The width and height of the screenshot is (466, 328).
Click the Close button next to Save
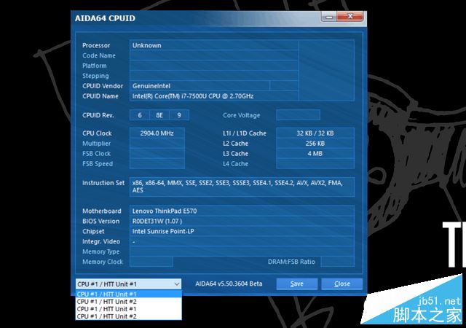[342, 284]
